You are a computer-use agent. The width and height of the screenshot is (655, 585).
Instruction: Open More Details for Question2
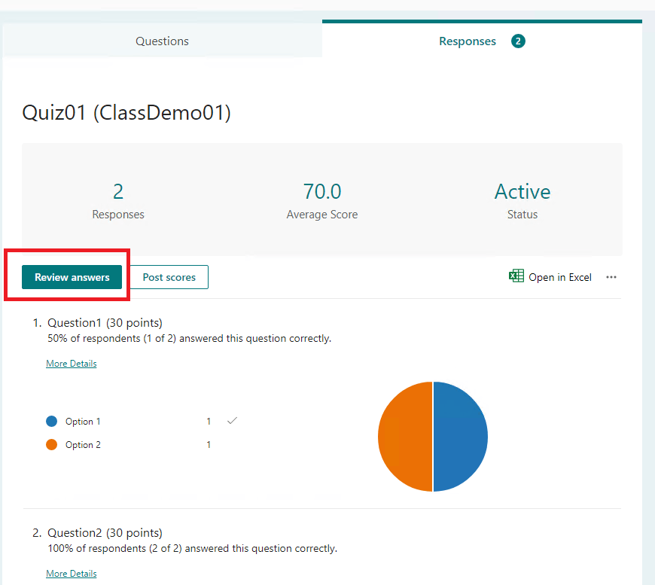[x=72, y=574]
